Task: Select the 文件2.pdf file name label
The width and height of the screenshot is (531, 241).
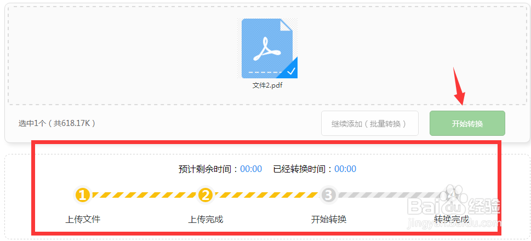Action: (267, 85)
